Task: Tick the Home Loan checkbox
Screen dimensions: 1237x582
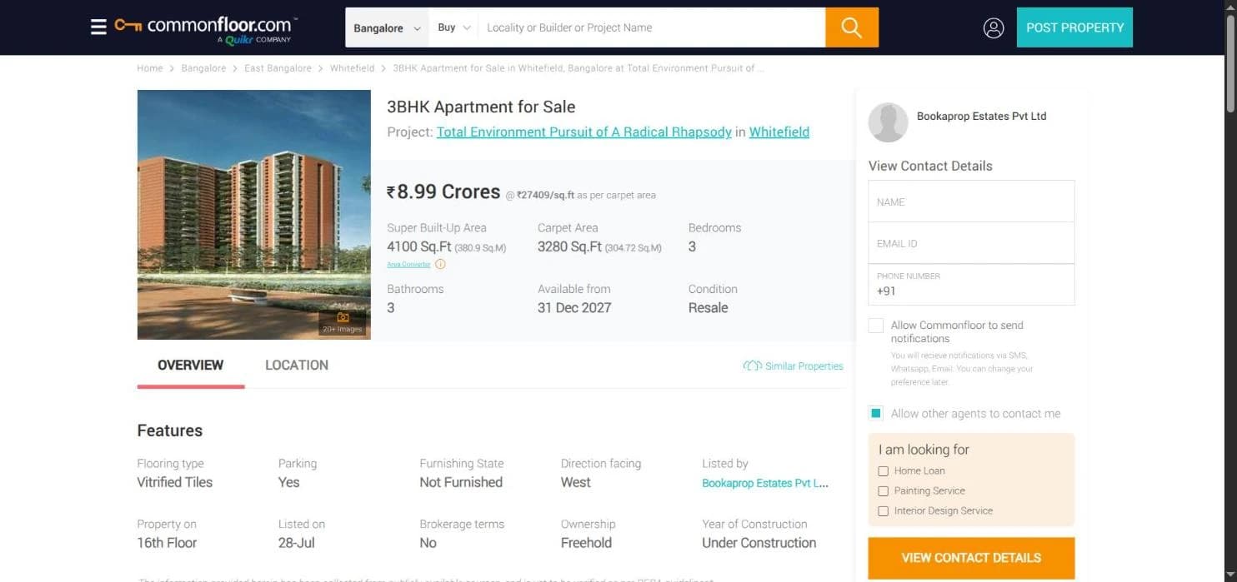Action: click(884, 471)
